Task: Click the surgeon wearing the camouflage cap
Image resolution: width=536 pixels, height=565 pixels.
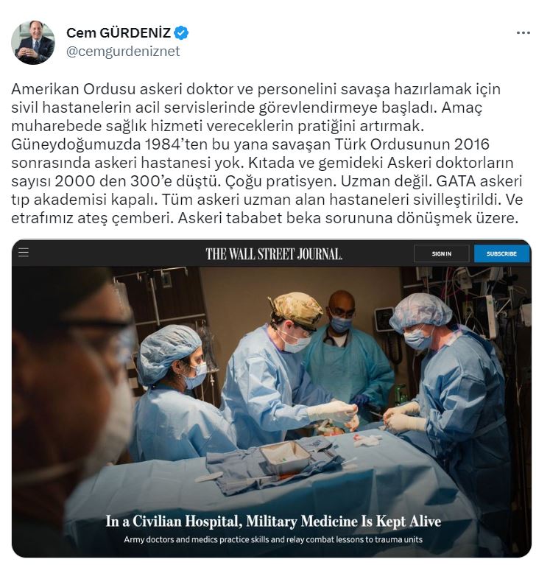Action: click(x=285, y=371)
